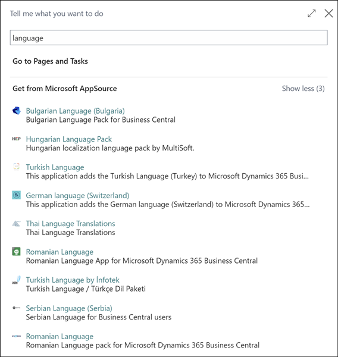The image size is (338, 357).
Task: Click the Hungarian Language Pack HEP icon
Action: click(x=17, y=139)
